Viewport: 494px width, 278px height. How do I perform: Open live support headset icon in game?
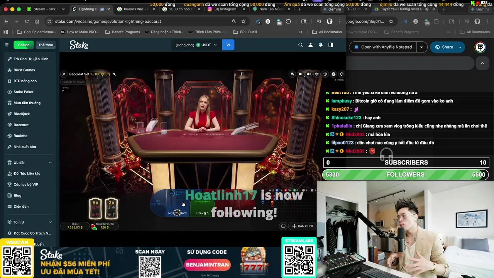[342, 74]
